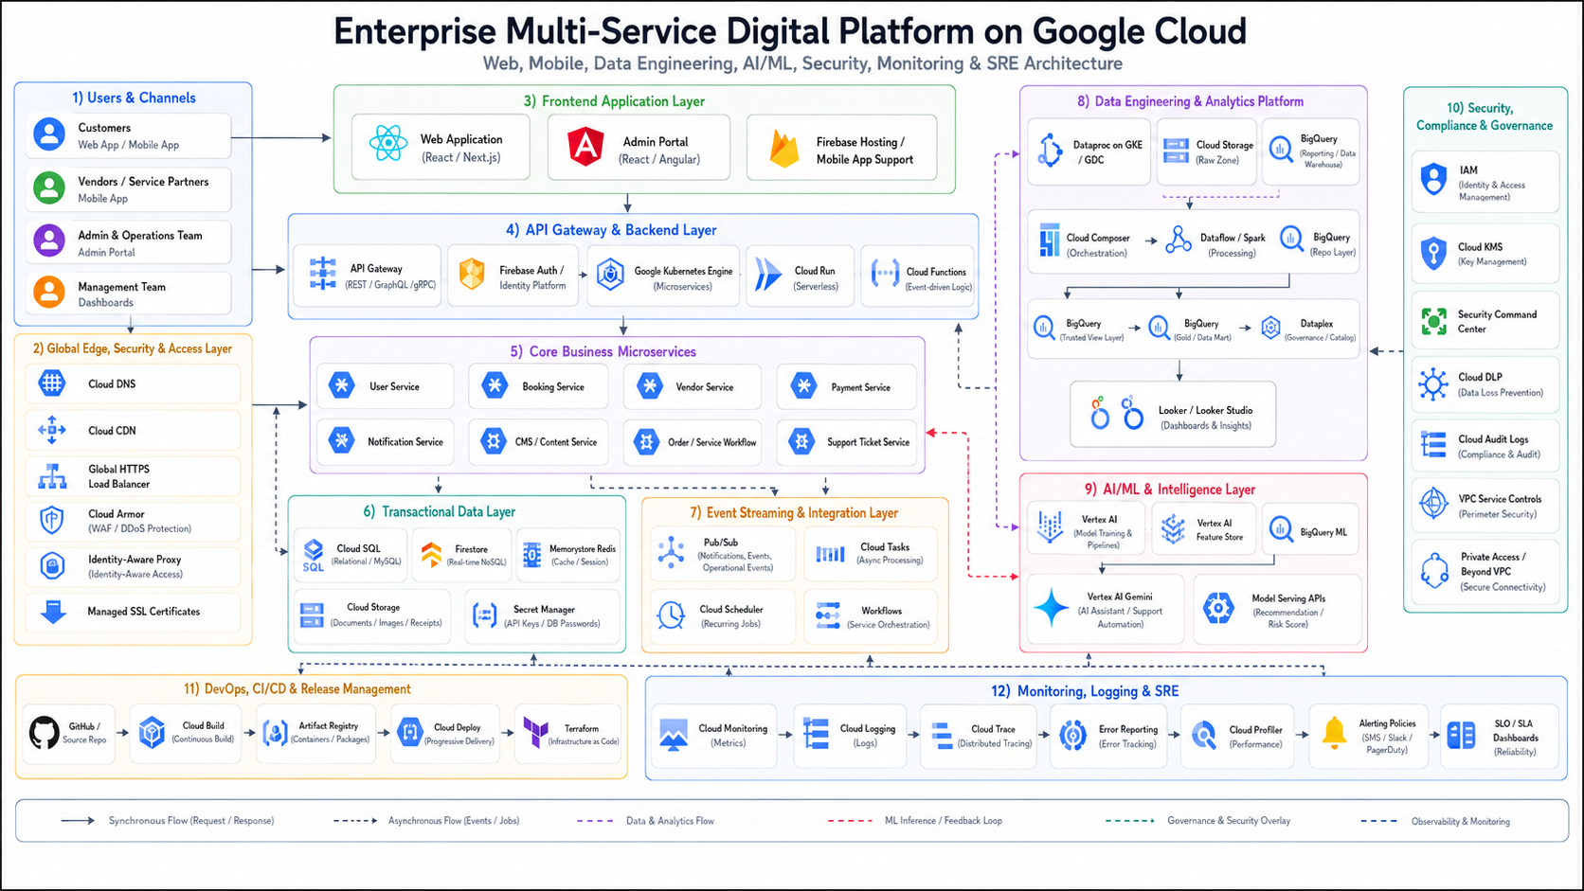The width and height of the screenshot is (1584, 891).
Task: Click the Cloud KMS key shield icon
Action: click(1433, 254)
